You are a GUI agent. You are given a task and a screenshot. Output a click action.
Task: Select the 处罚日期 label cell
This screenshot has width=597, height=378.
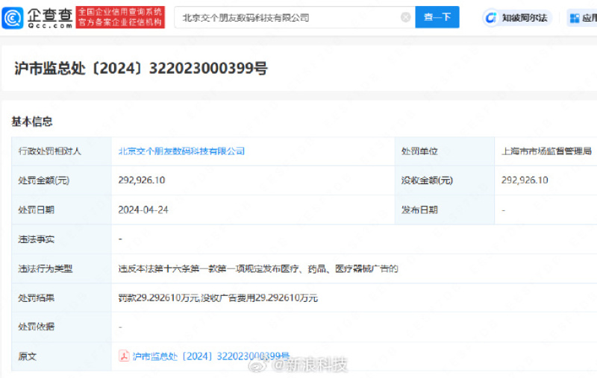(x=61, y=210)
